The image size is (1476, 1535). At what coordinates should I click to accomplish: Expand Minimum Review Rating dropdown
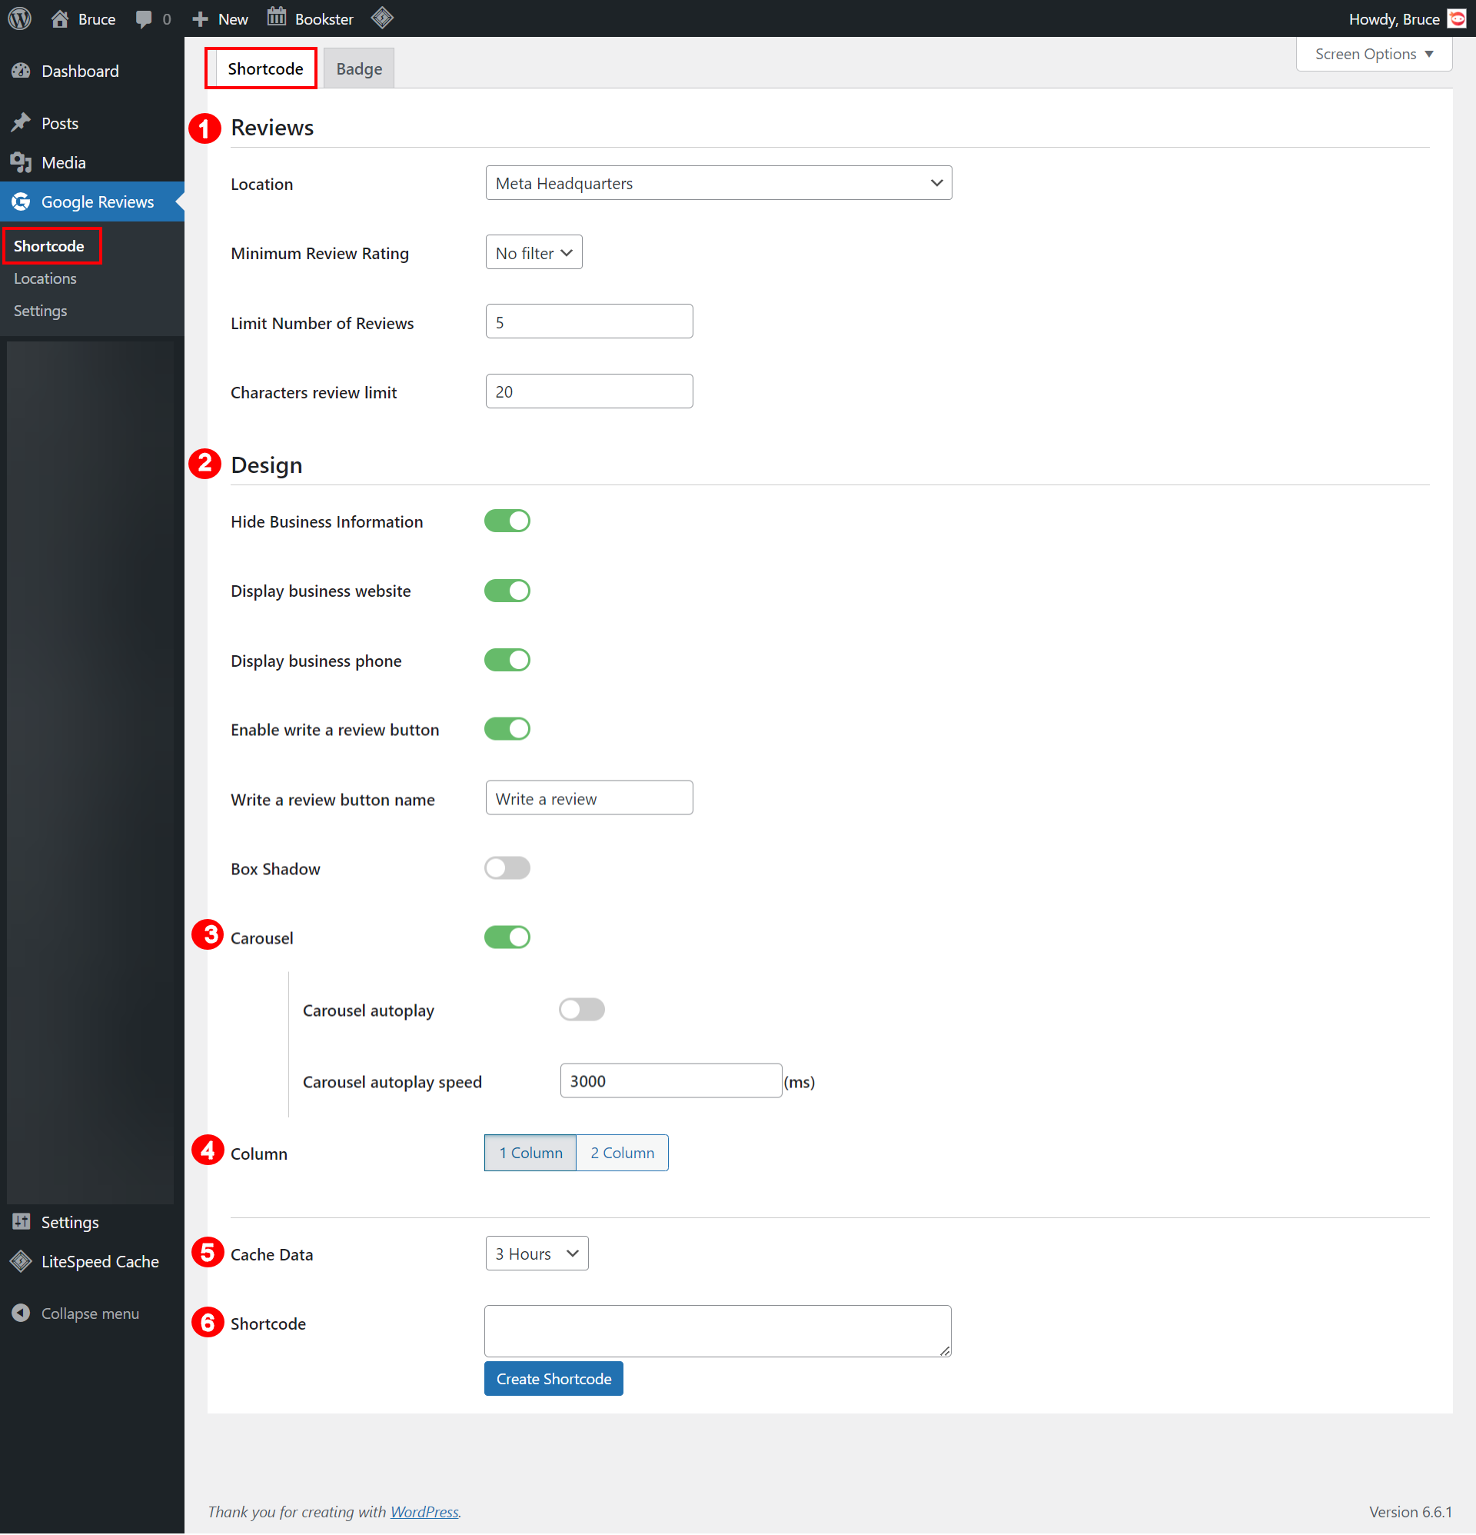pyautogui.click(x=534, y=252)
